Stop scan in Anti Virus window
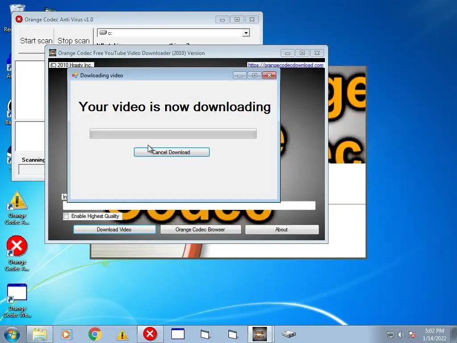The image size is (457, 343). (74, 41)
